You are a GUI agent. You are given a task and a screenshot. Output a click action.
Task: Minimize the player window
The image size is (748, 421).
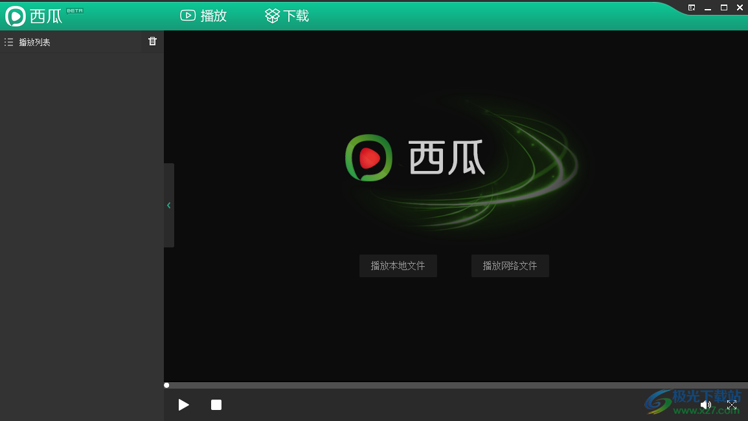[708, 7]
